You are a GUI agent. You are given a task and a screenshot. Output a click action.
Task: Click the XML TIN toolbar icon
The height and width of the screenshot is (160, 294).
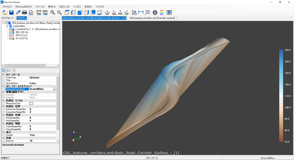45,13
